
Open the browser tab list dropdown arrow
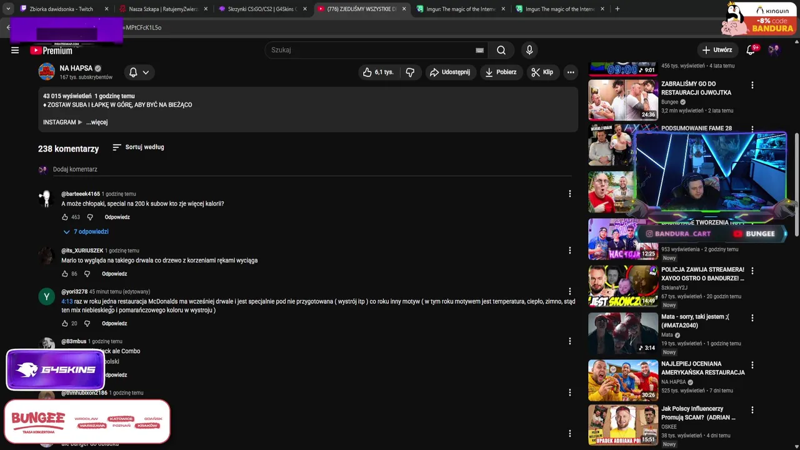7,9
